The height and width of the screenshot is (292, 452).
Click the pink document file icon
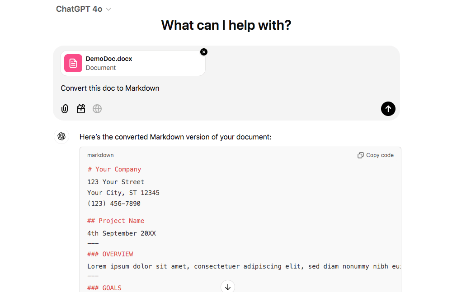(x=73, y=63)
